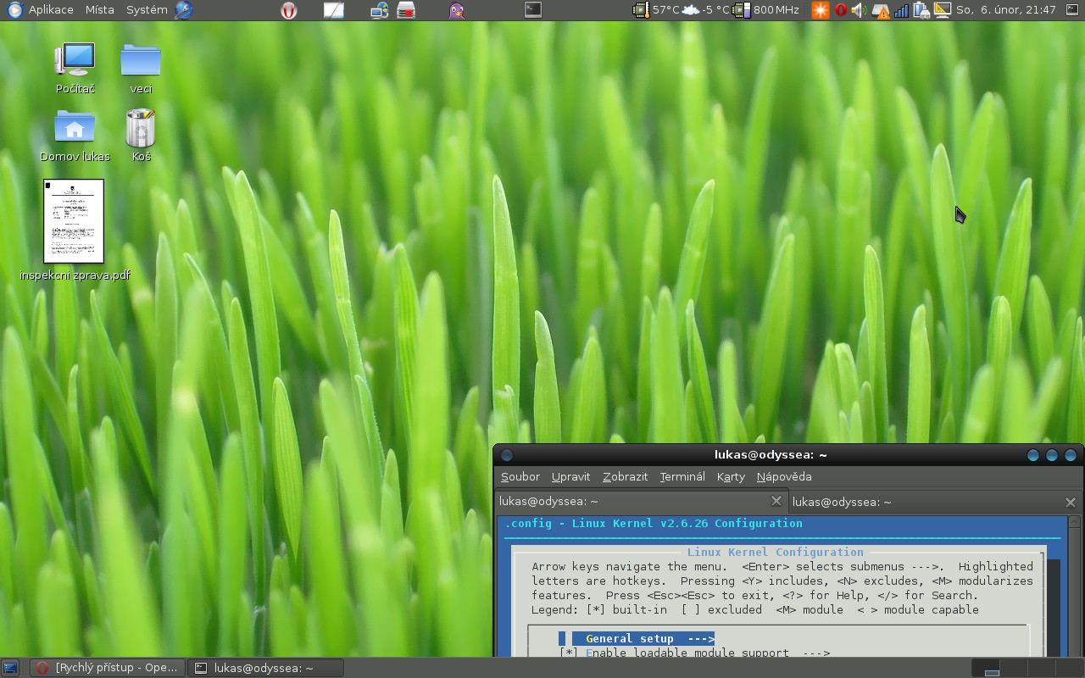Open the volume speaker control

point(860,10)
